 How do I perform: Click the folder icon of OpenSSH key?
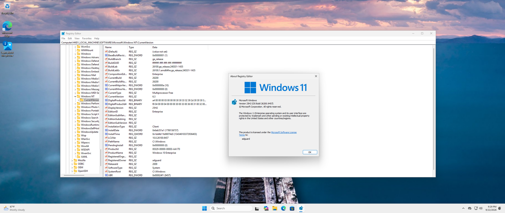75,171
